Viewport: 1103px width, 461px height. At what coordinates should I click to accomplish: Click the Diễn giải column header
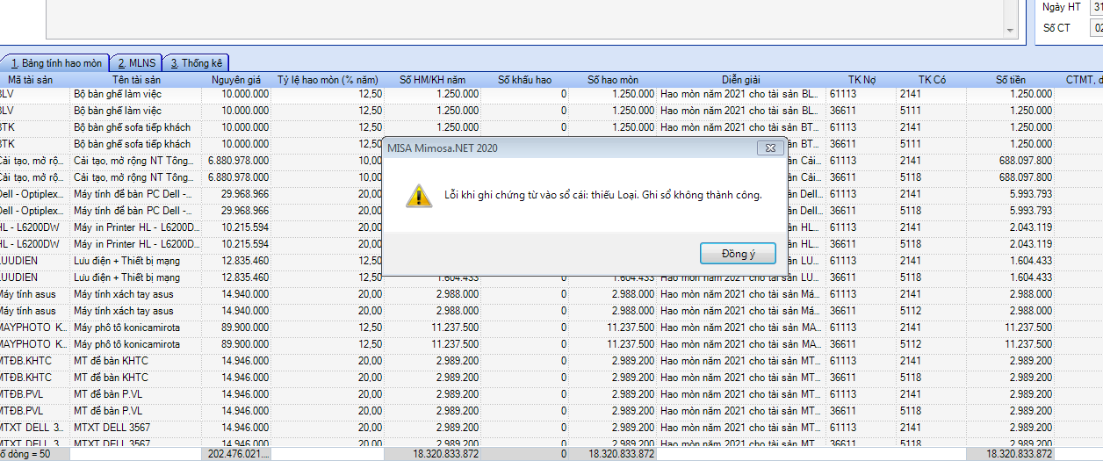click(x=741, y=79)
